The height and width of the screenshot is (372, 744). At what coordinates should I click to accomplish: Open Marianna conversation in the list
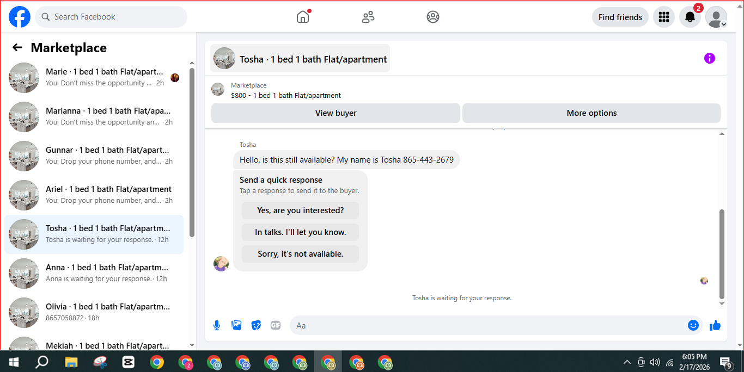point(94,117)
